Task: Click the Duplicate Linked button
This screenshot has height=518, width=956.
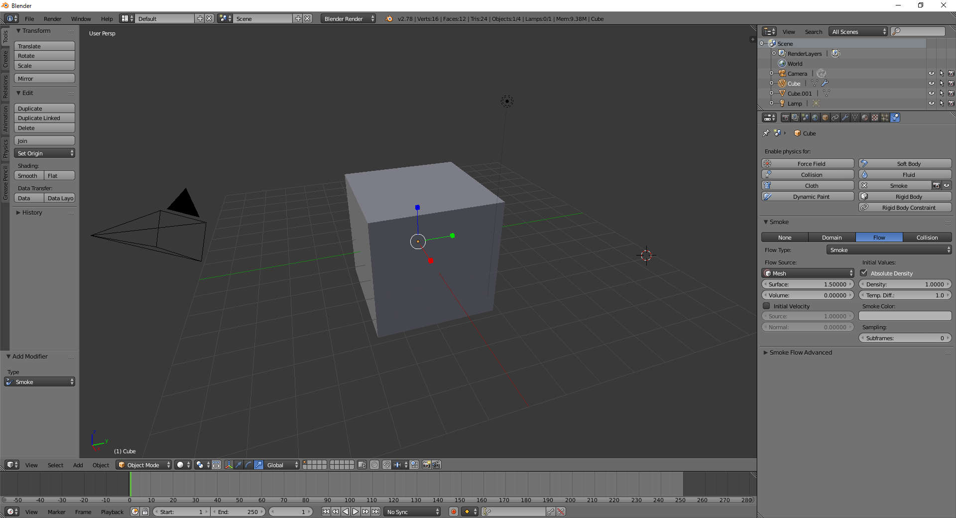Action: 44,118
